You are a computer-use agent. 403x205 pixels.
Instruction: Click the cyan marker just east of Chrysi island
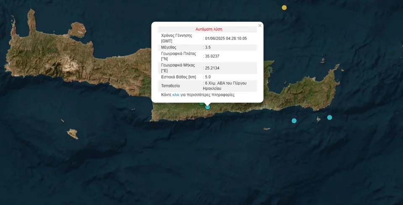click(294, 121)
